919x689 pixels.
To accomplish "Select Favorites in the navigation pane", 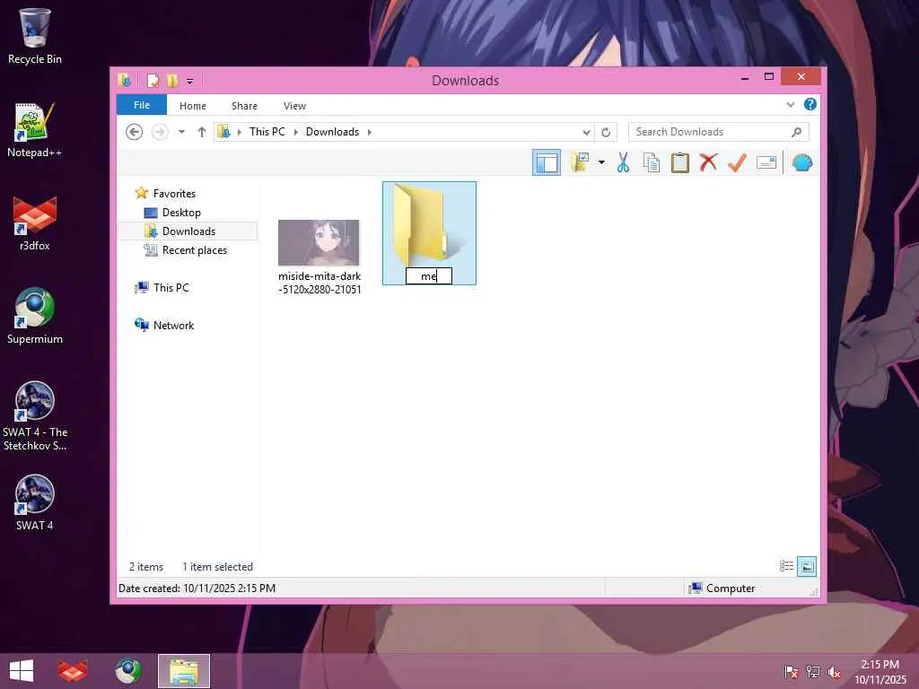I will (x=174, y=194).
